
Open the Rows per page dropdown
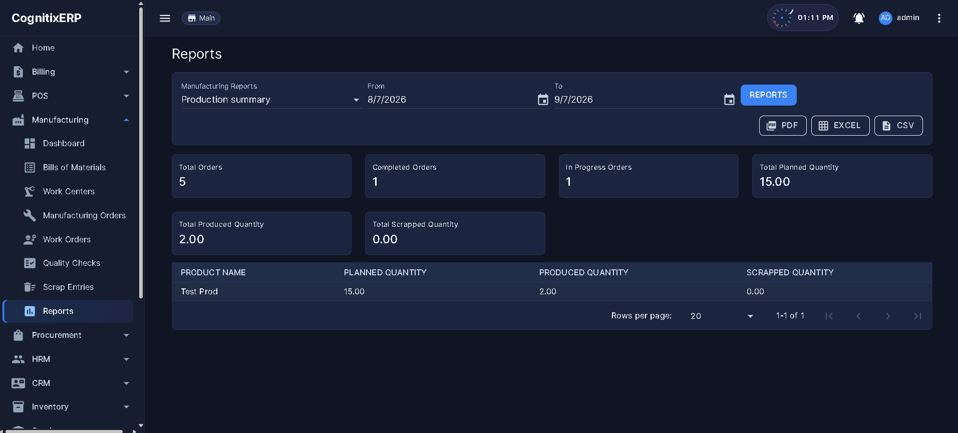point(722,316)
